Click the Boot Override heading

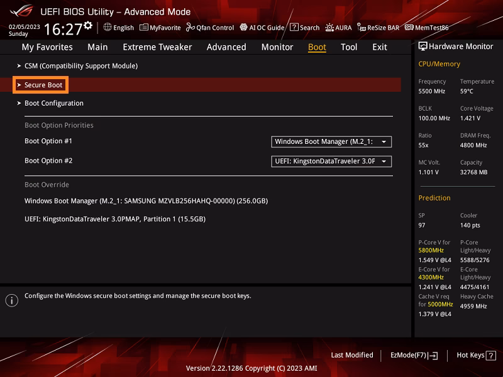tap(47, 185)
